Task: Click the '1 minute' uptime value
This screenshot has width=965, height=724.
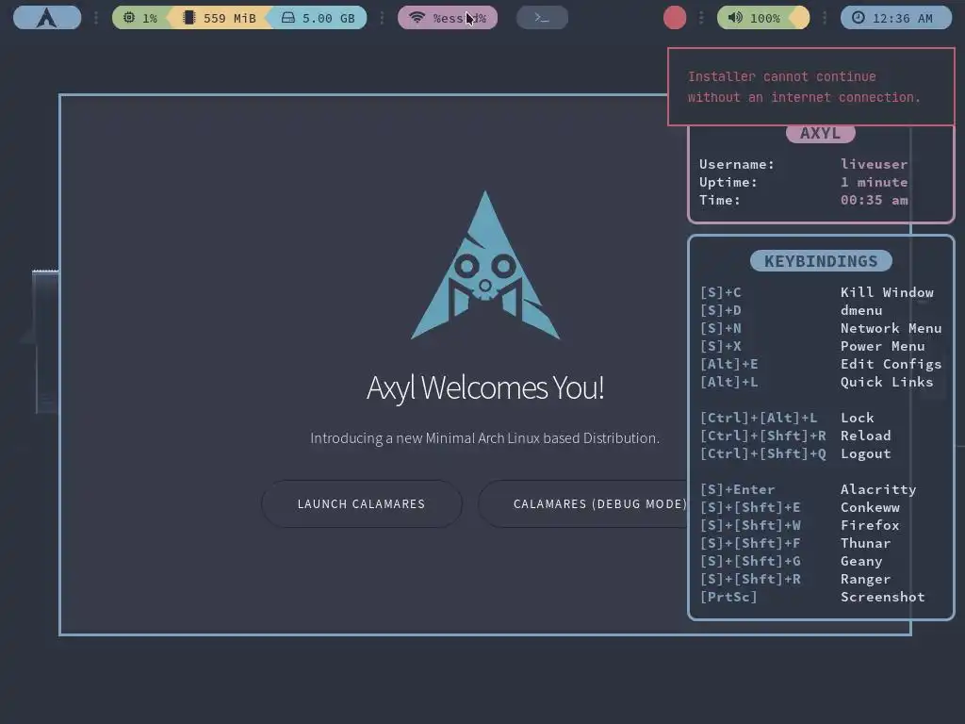Action: (x=874, y=182)
